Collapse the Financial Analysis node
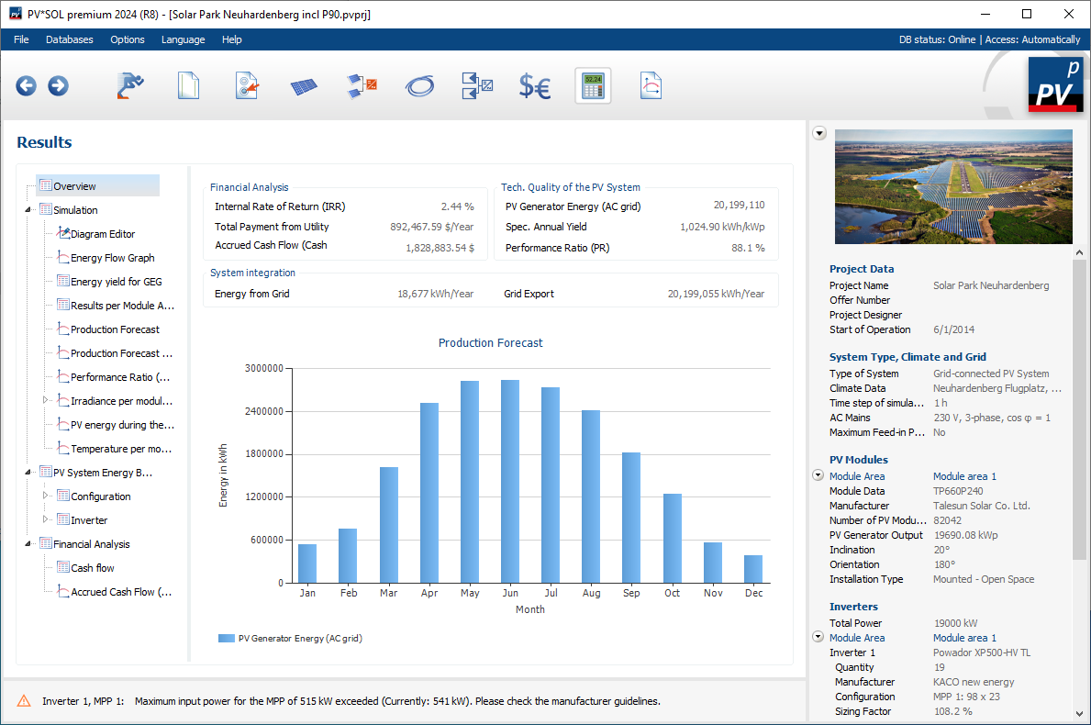1091x725 pixels. point(28,543)
